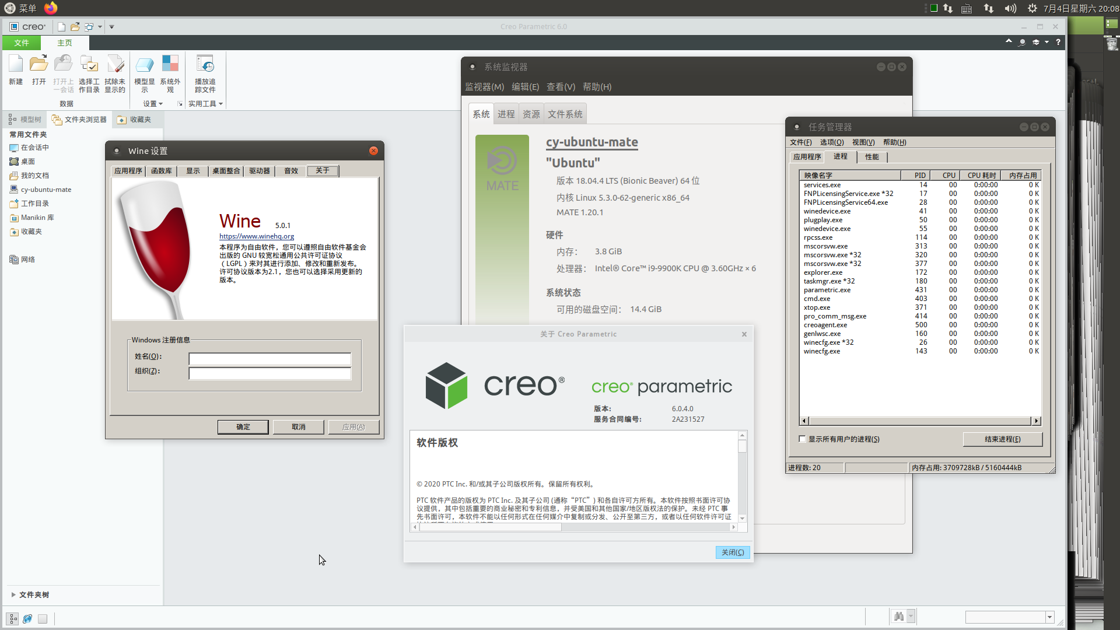
Task: Switch to the Performance (性能) tab in Task Manager
Action: point(872,157)
